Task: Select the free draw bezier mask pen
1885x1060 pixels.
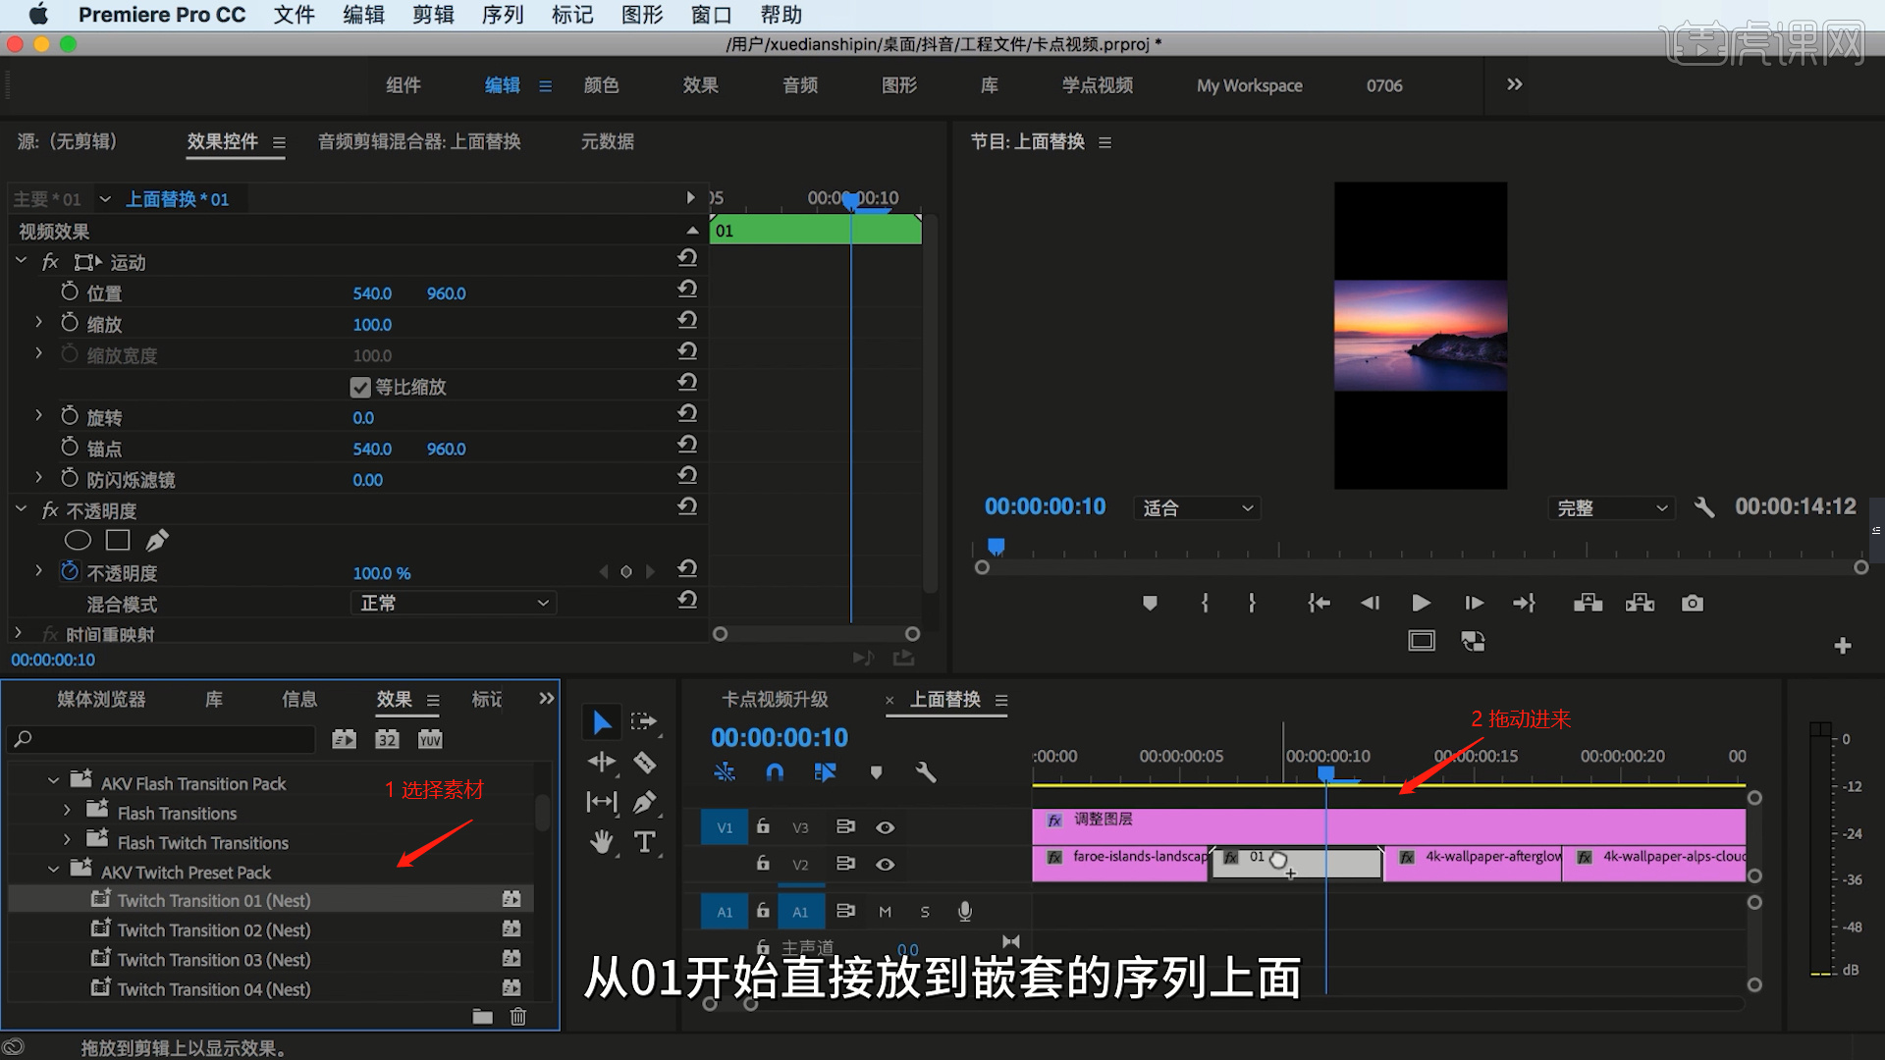Action: coord(157,540)
